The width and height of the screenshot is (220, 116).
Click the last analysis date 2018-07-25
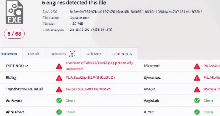coord(91,30)
